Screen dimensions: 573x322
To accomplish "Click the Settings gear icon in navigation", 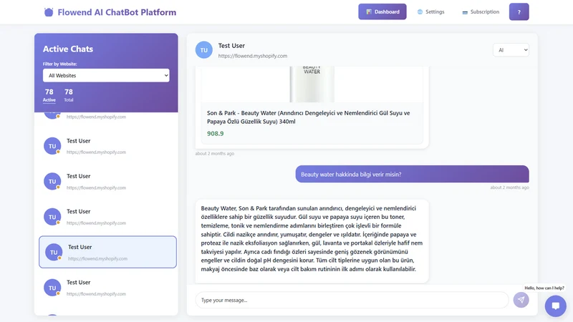I will click(420, 11).
